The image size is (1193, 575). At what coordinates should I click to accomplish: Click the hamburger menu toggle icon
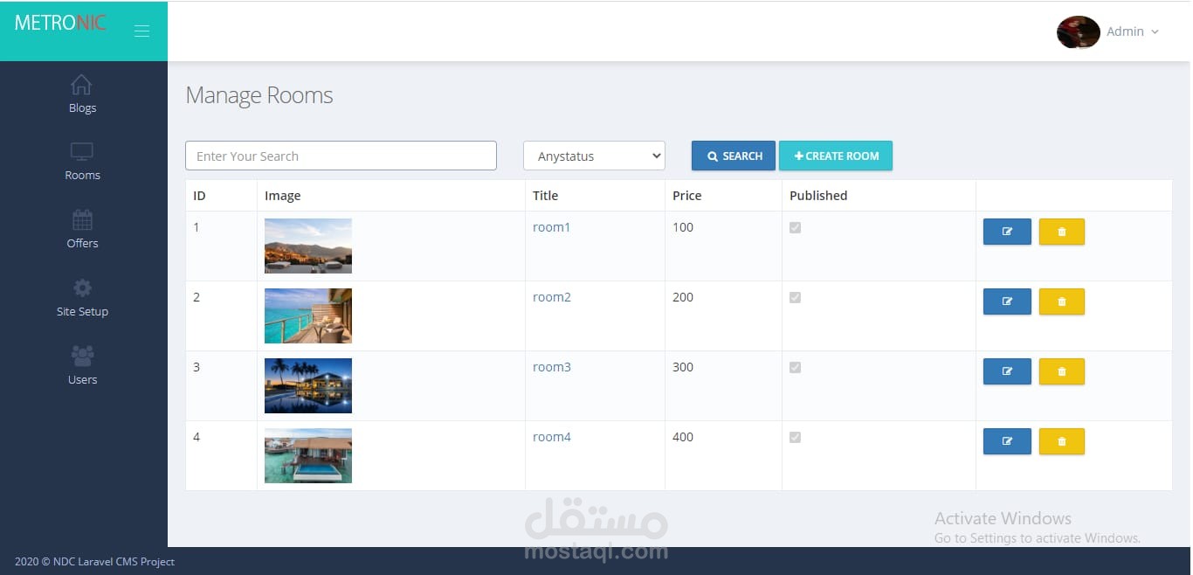(x=141, y=31)
